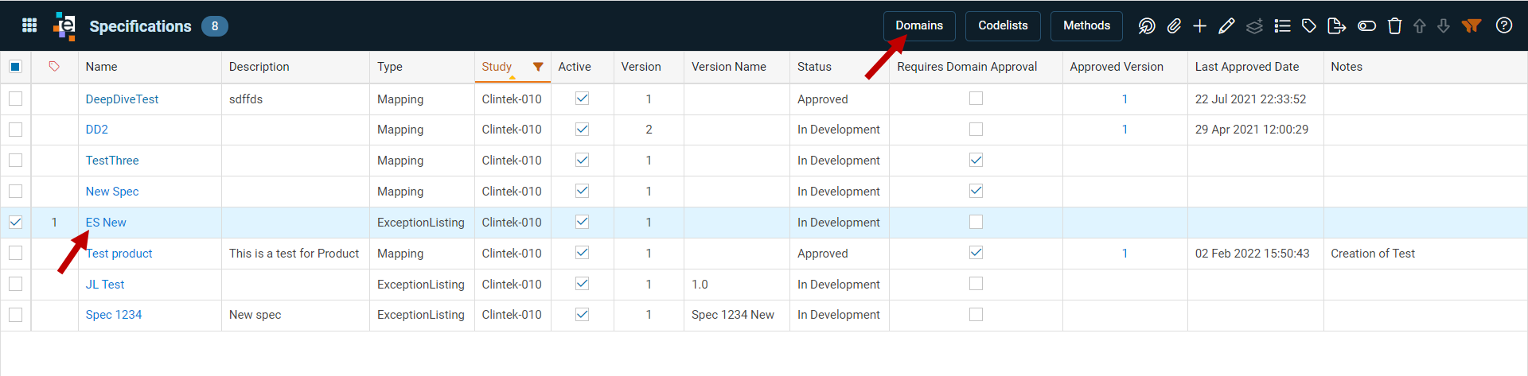Open the ES New specification link
The height and width of the screenshot is (376, 1528).
pos(106,223)
